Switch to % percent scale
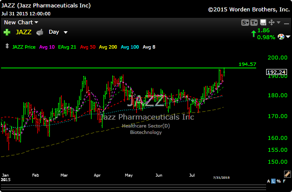Viewport: 292px width, 192px height. coord(279,181)
